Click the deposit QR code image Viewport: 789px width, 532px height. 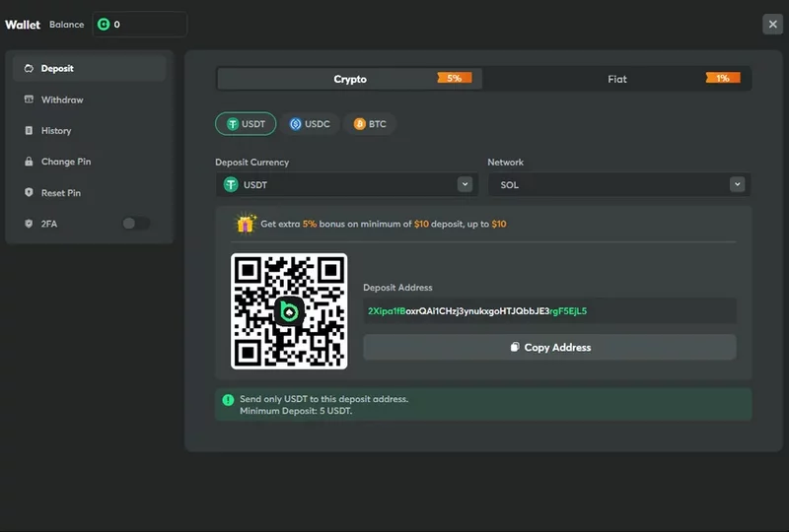tap(289, 311)
